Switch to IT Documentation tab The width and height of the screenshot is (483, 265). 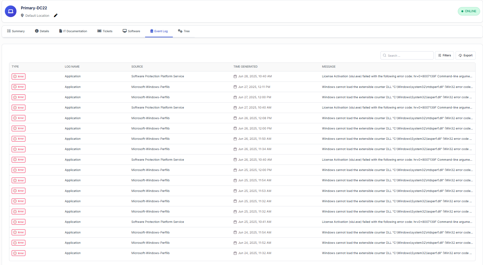click(x=73, y=31)
